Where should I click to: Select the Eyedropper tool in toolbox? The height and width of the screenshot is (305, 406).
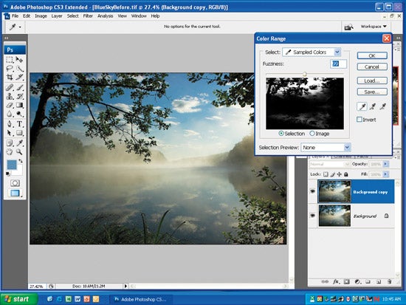[19, 143]
